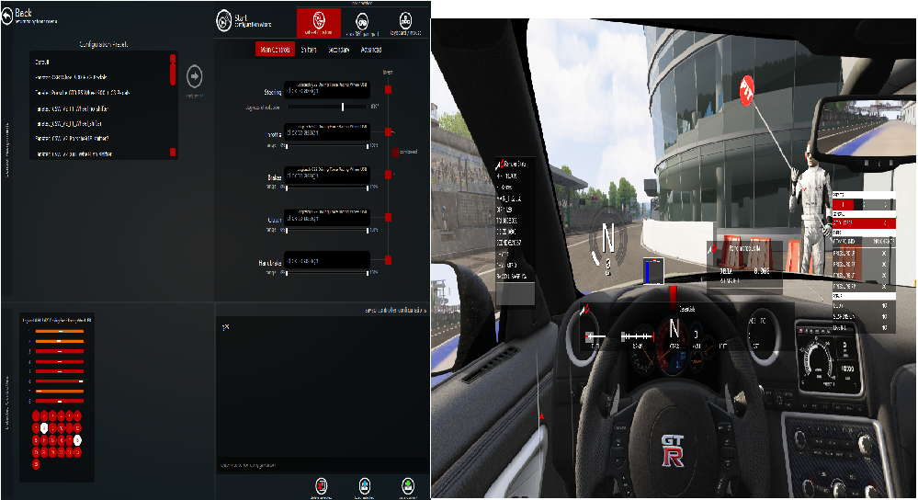This screenshot has width=918, height=500.
Task: Click the DELTA readout in the game overlay
Action: coord(744,271)
